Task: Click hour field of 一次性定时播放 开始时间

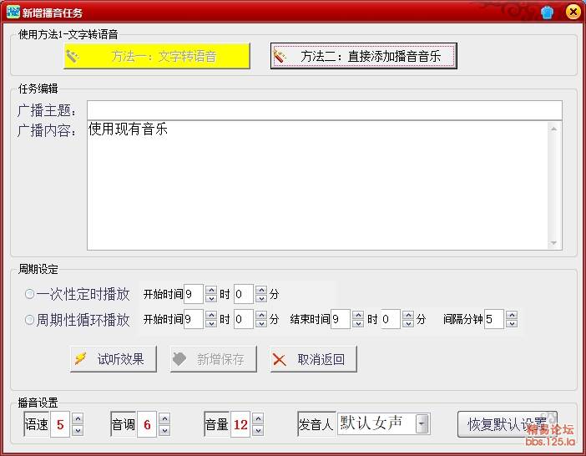Action: point(194,294)
